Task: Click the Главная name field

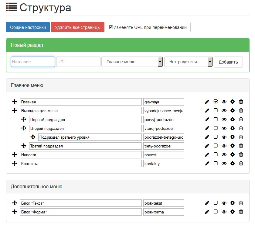Action: 81,102
